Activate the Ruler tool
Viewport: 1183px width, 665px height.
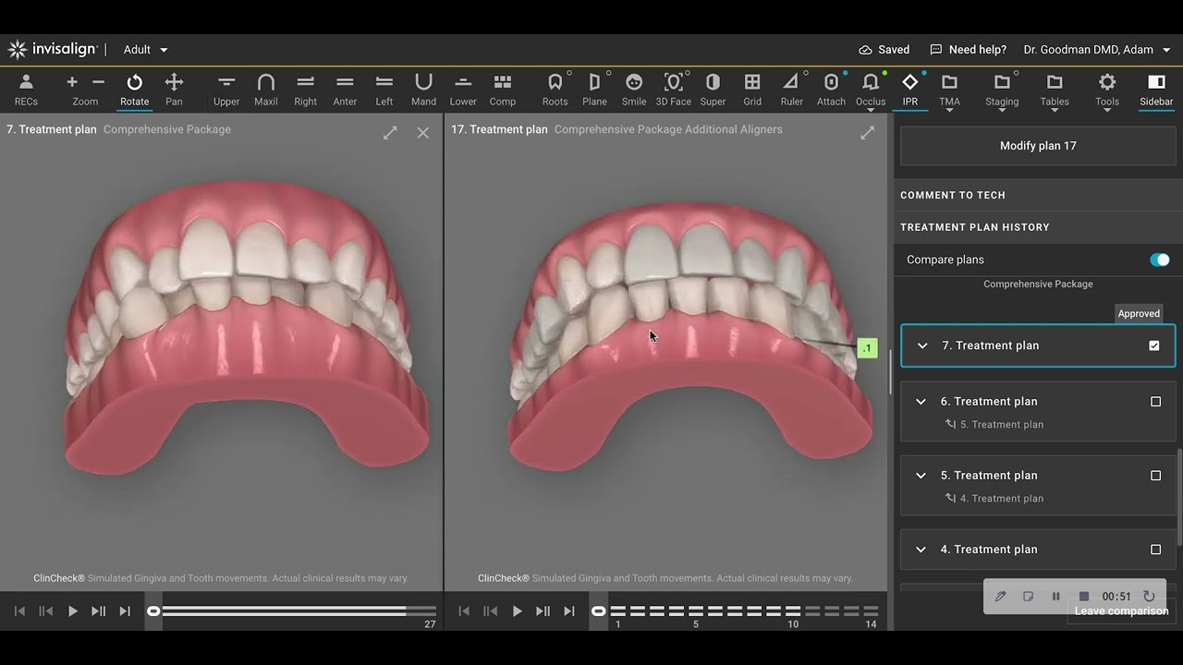[x=791, y=90]
